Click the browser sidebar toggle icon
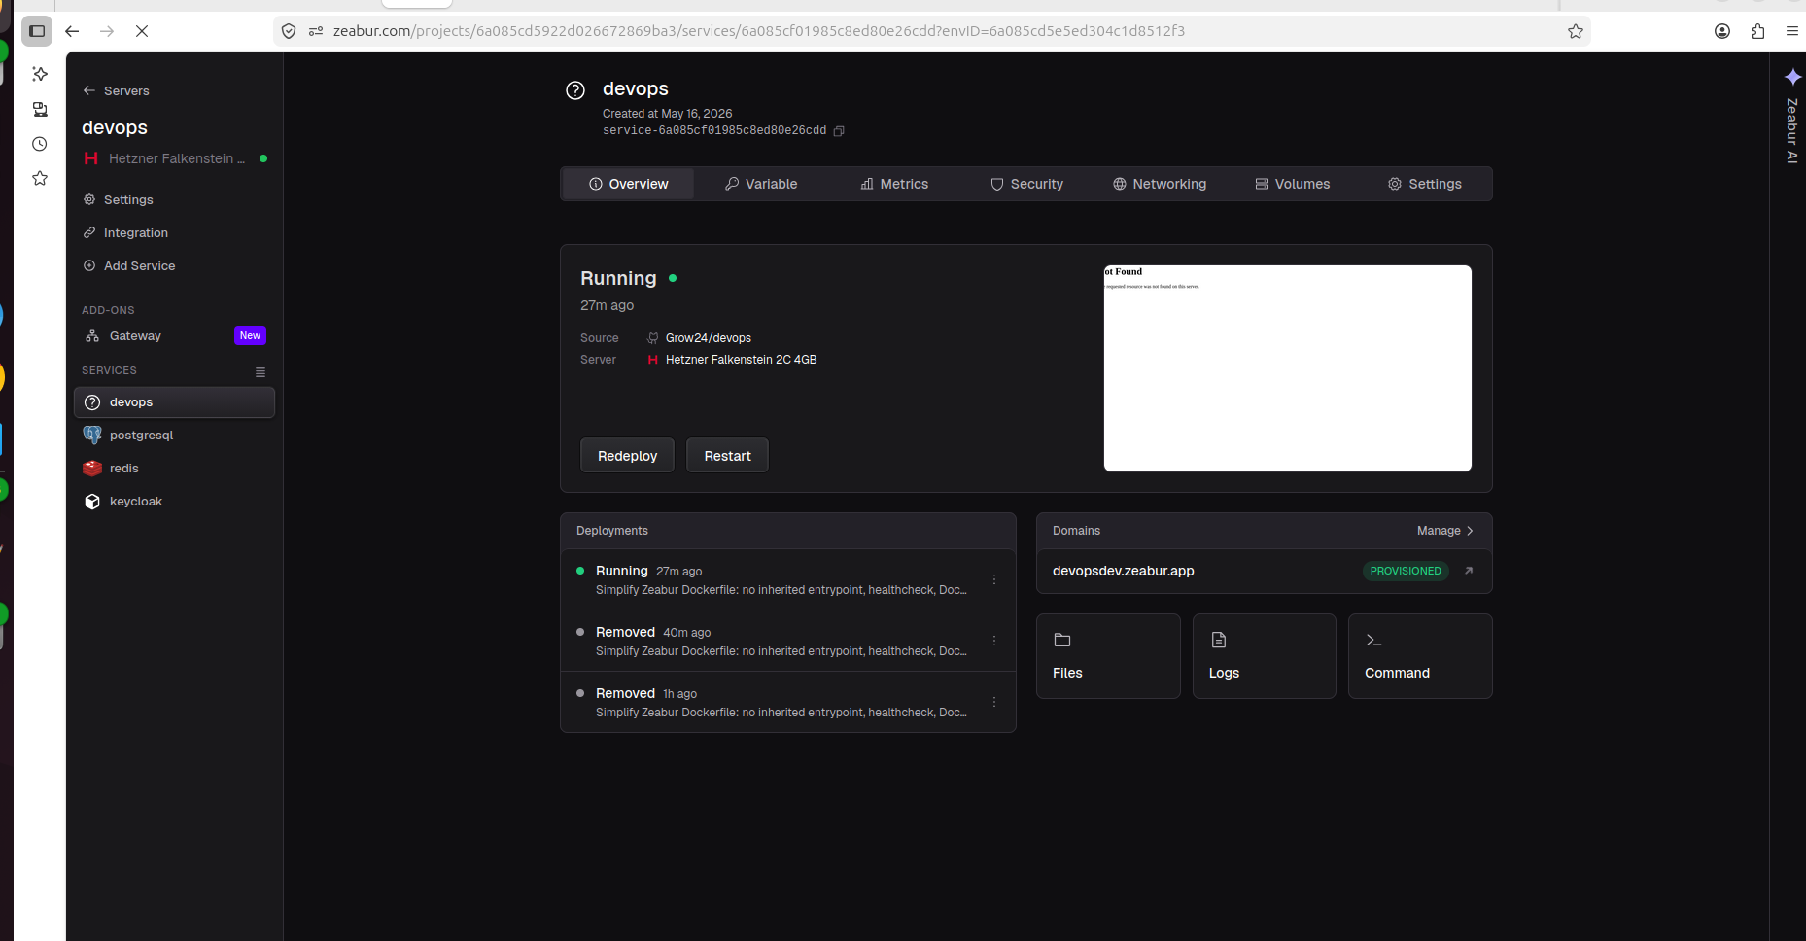The width and height of the screenshot is (1806, 941). 37,31
